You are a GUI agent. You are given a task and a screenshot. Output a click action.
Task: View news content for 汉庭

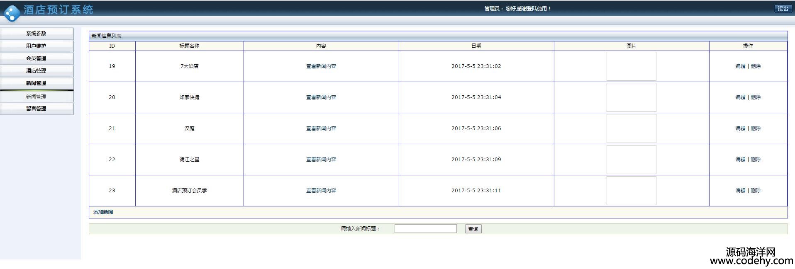coord(321,128)
